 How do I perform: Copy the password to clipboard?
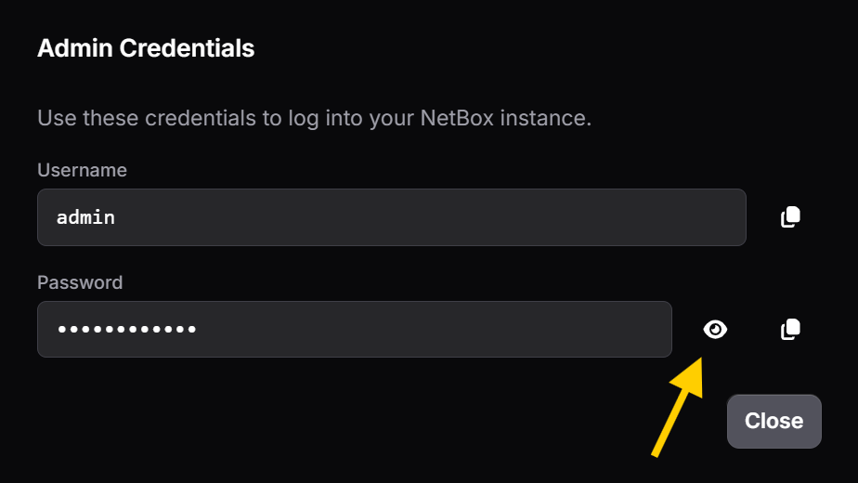tap(790, 329)
